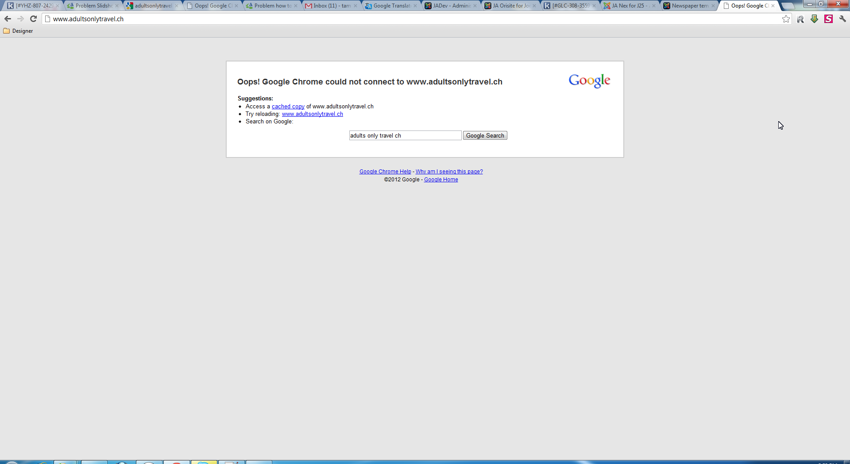
Task: Open the pink S extension icon
Action: coord(829,19)
